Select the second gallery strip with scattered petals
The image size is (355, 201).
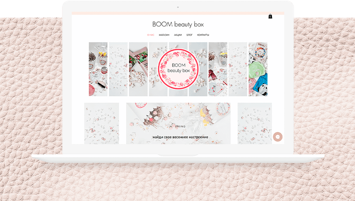(118, 69)
